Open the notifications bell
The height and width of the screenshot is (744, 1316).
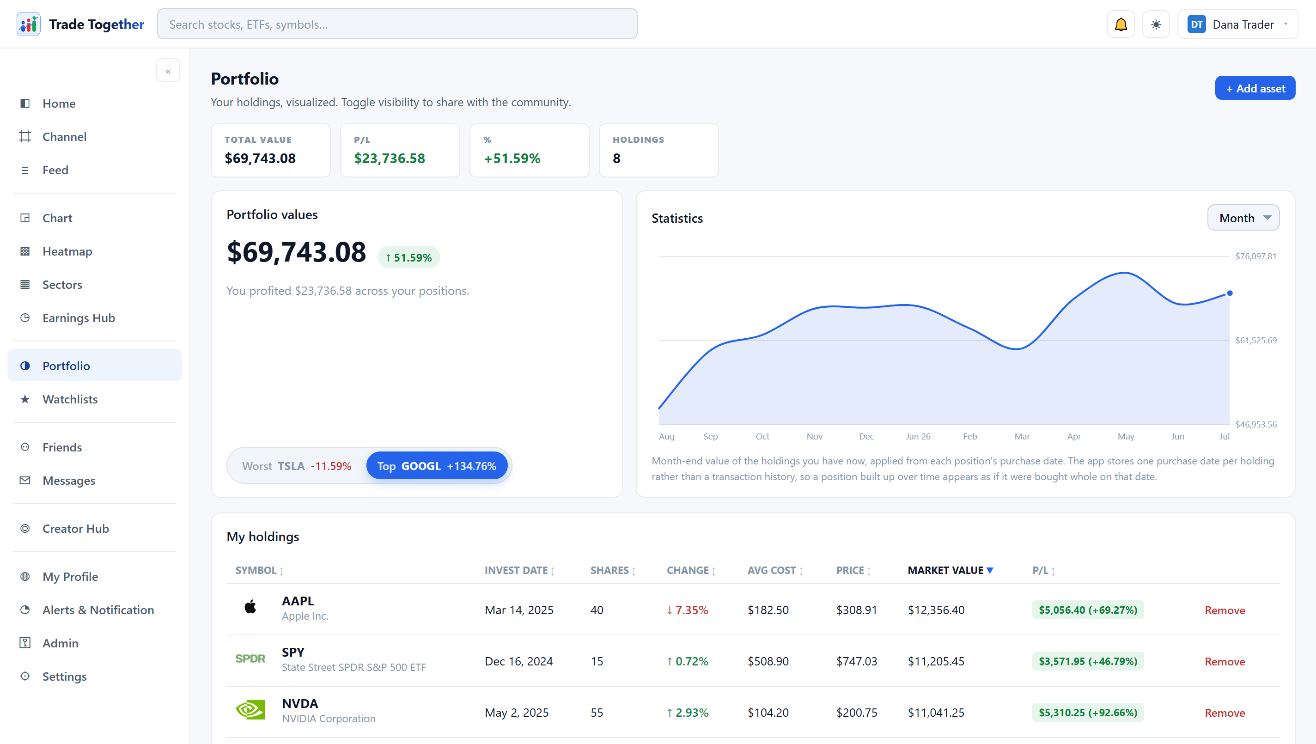click(1121, 24)
